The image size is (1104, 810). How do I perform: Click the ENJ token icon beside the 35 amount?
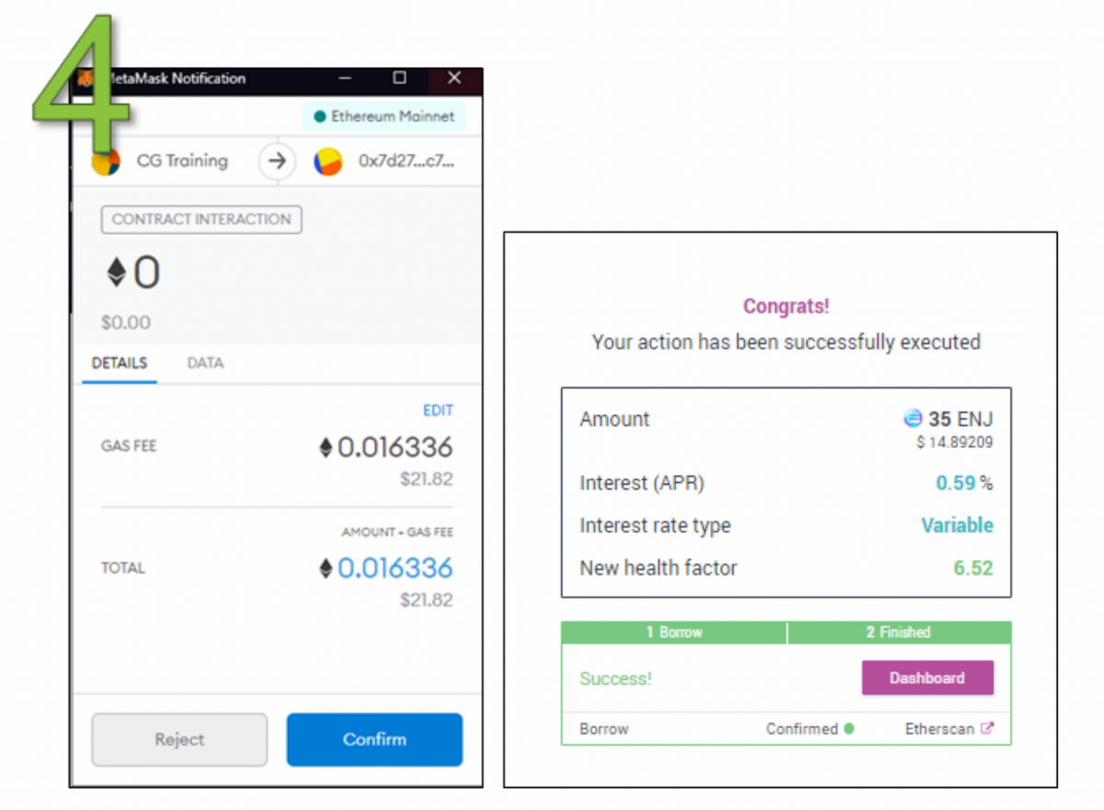tap(912, 419)
